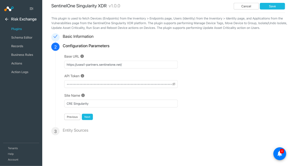The width and height of the screenshot is (294, 166).
Task: Toggle API Token visibility eye icon
Action: pyautogui.click(x=174, y=84)
